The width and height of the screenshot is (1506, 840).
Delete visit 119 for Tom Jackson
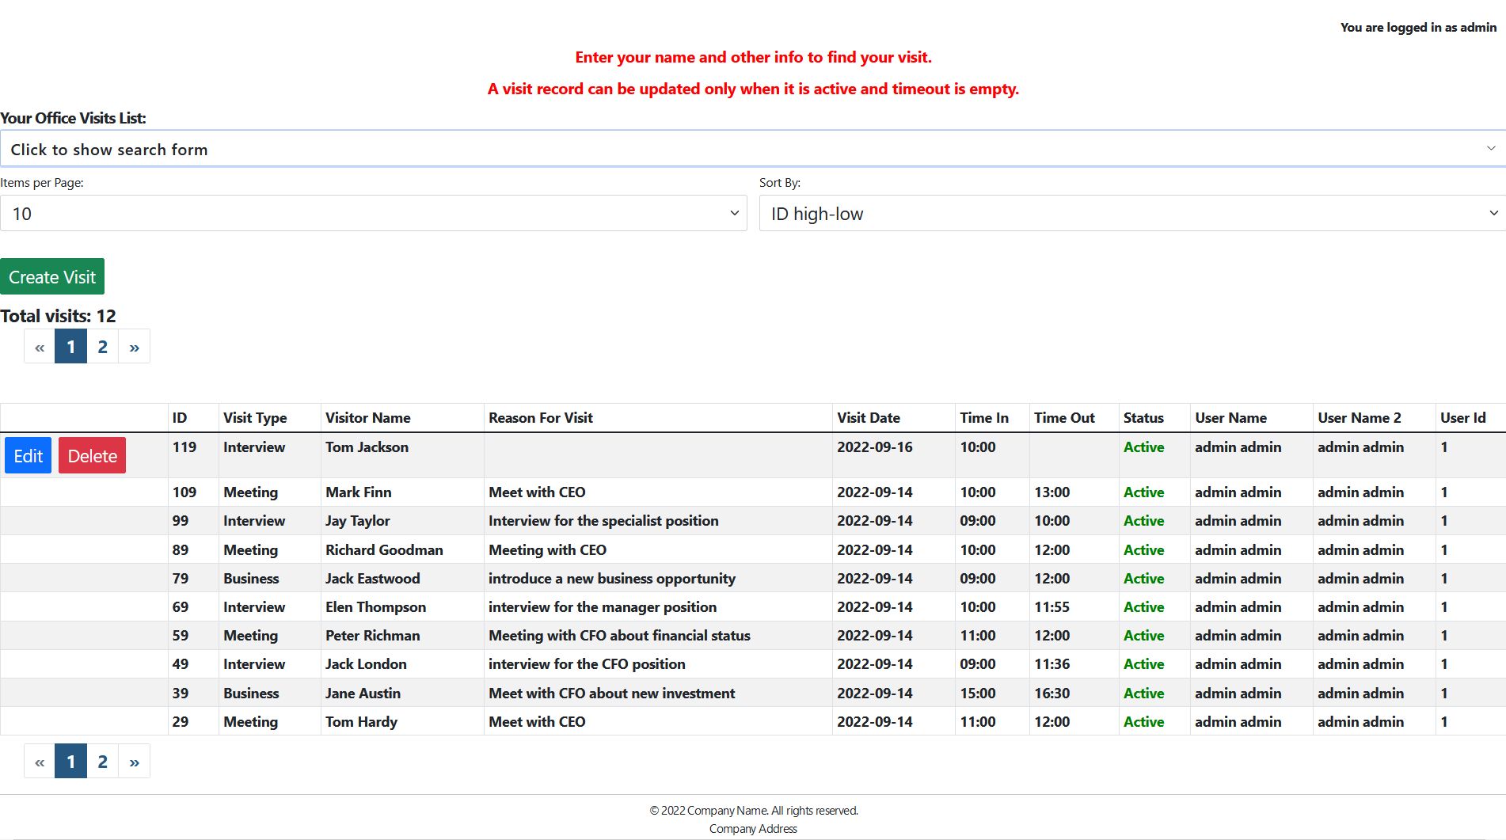click(x=92, y=456)
